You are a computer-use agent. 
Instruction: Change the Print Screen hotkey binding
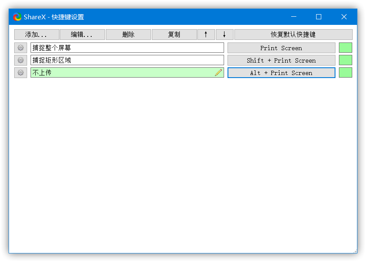pyautogui.click(x=281, y=48)
